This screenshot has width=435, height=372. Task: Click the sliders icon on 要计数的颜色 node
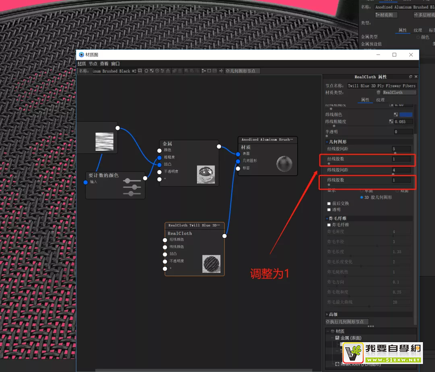132,187
